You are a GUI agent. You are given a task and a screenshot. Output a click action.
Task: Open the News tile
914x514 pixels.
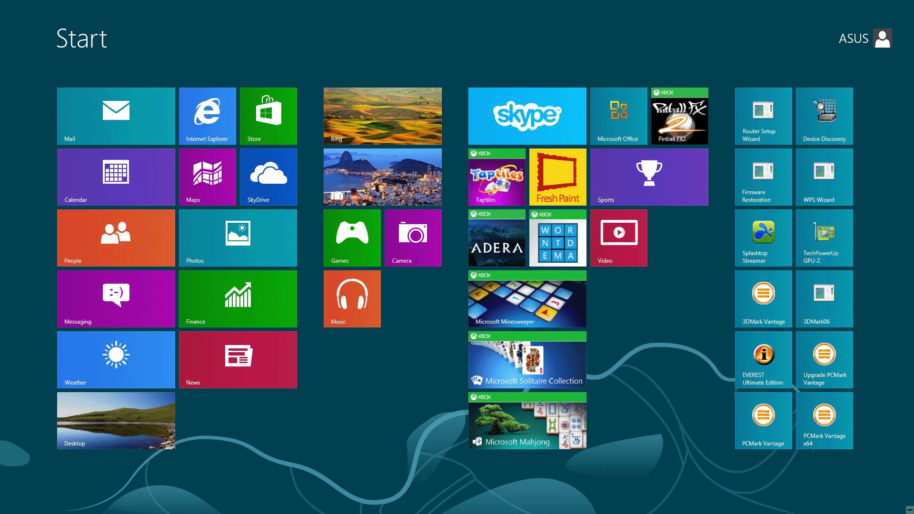(x=238, y=360)
